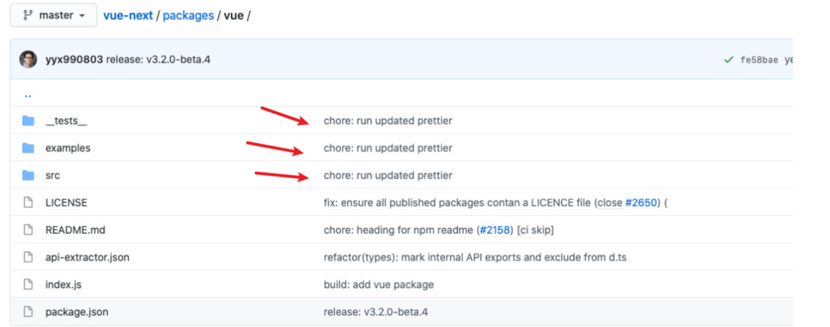Click the src folder icon

point(28,175)
